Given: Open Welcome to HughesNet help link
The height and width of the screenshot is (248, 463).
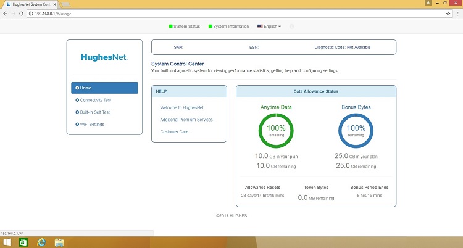Looking at the screenshot, I should point(182,107).
